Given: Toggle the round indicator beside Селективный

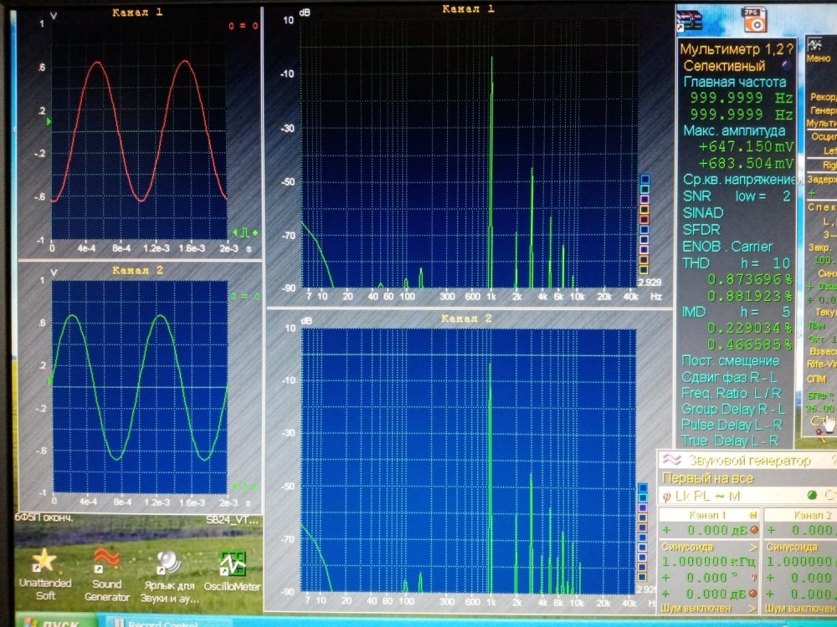Looking at the screenshot, I should [x=784, y=64].
